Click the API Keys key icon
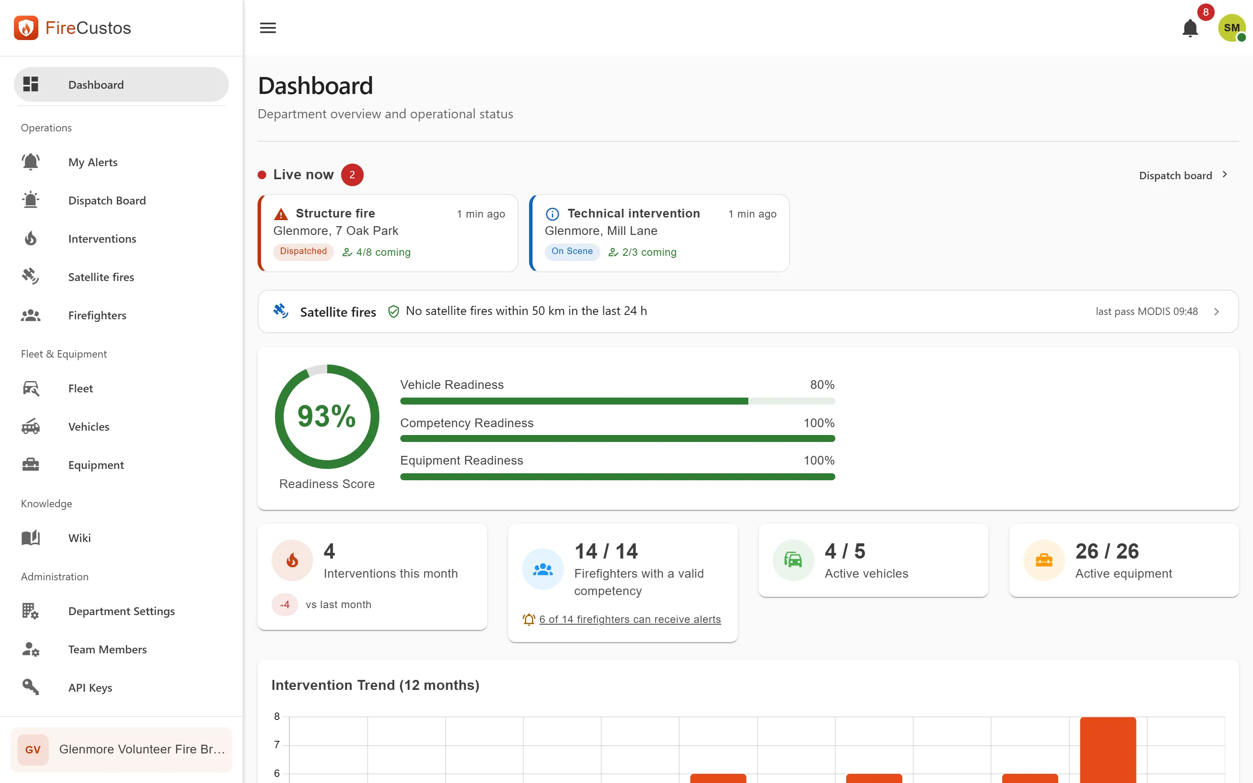The height and width of the screenshot is (783, 1253). point(30,687)
